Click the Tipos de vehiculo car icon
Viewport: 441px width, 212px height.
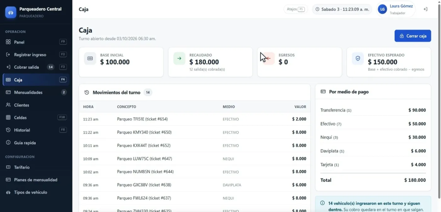pyautogui.click(x=8, y=192)
